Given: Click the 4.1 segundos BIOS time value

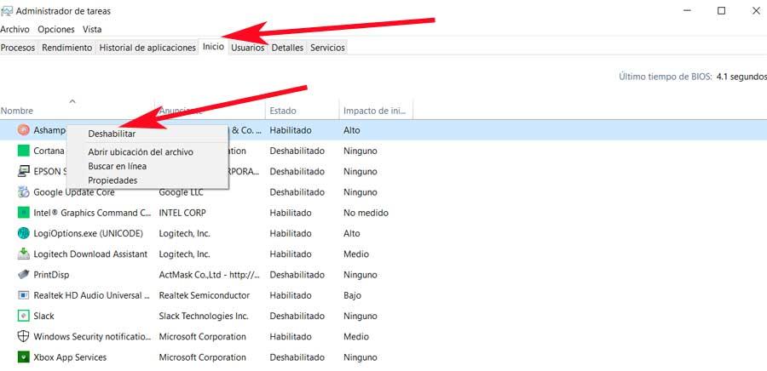Looking at the screenshot, I should point(741,77).
